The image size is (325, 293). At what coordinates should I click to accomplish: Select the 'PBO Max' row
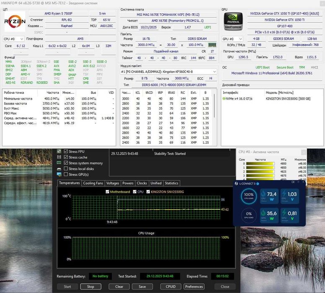point(59,113)
